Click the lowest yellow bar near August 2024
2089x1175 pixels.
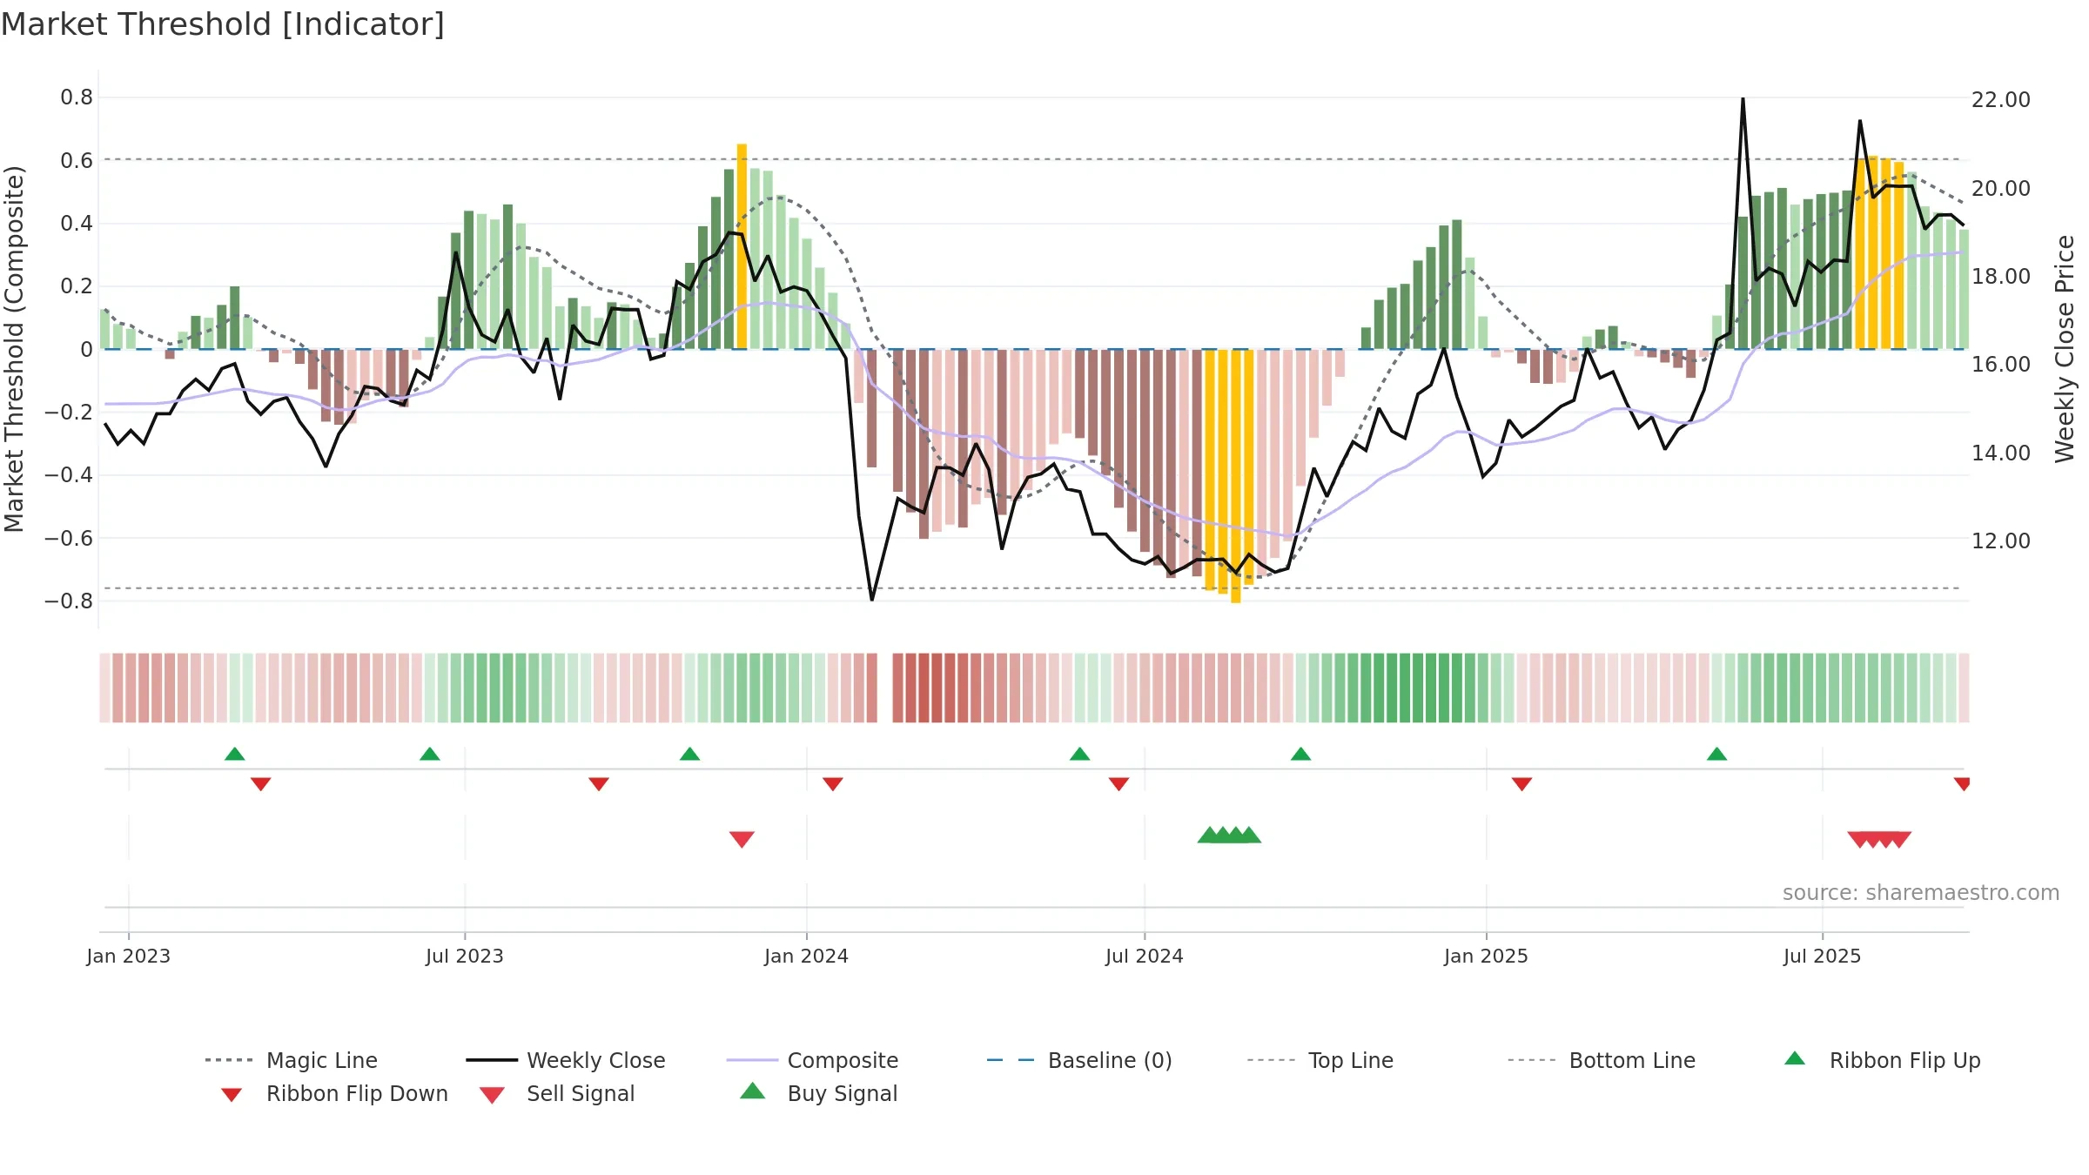click(1236, 476)
